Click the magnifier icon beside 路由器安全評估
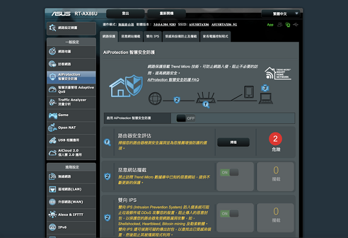The width and height of the screenshot is (348, 238). click(108, 142)
